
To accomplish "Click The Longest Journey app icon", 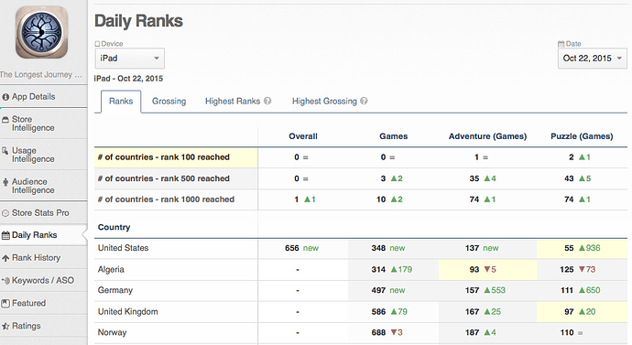I will click(41, 33).
